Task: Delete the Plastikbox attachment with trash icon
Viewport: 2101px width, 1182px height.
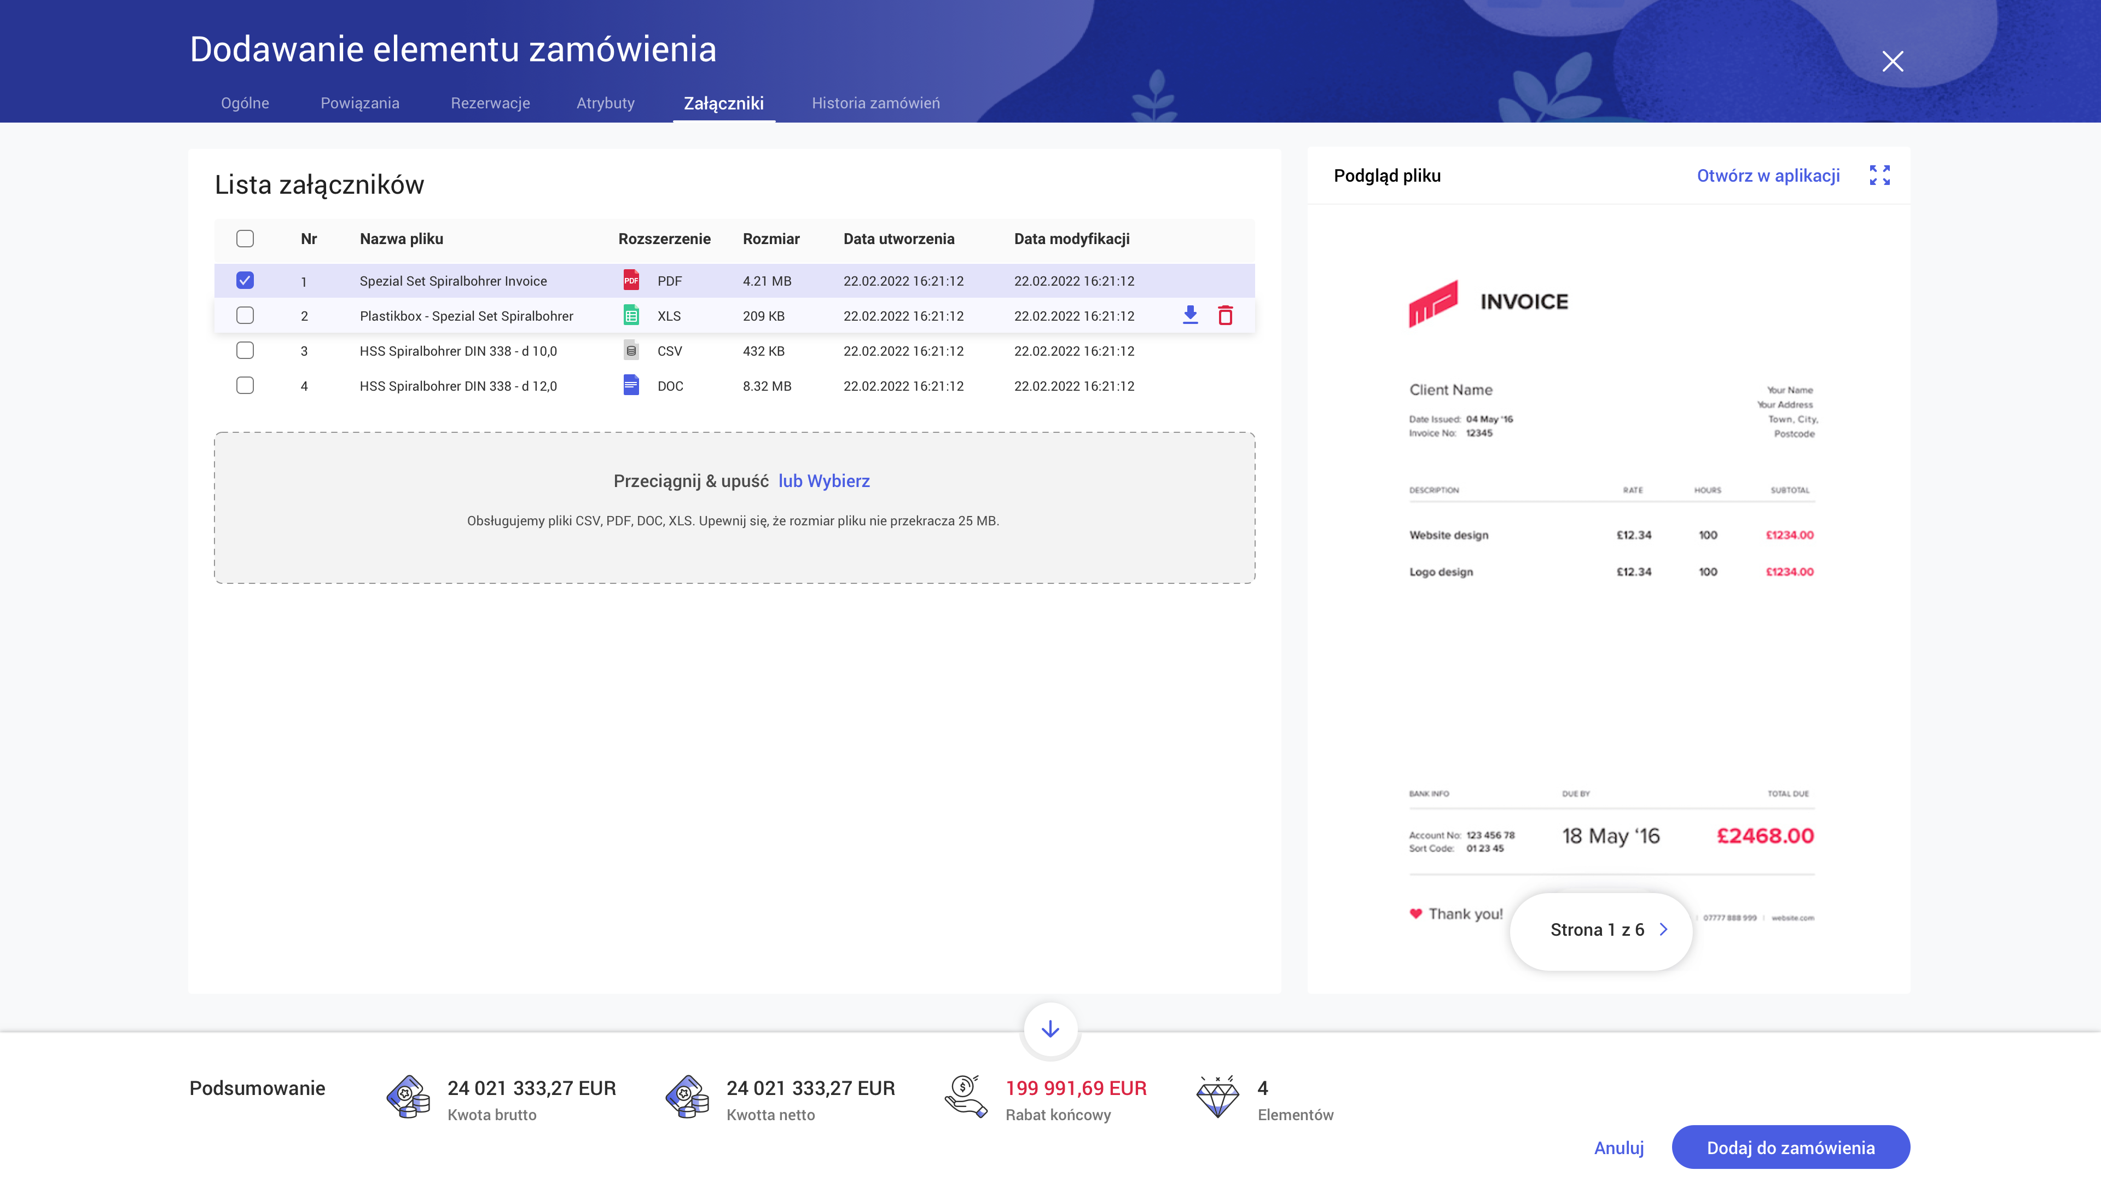Action: [1225, 315]
